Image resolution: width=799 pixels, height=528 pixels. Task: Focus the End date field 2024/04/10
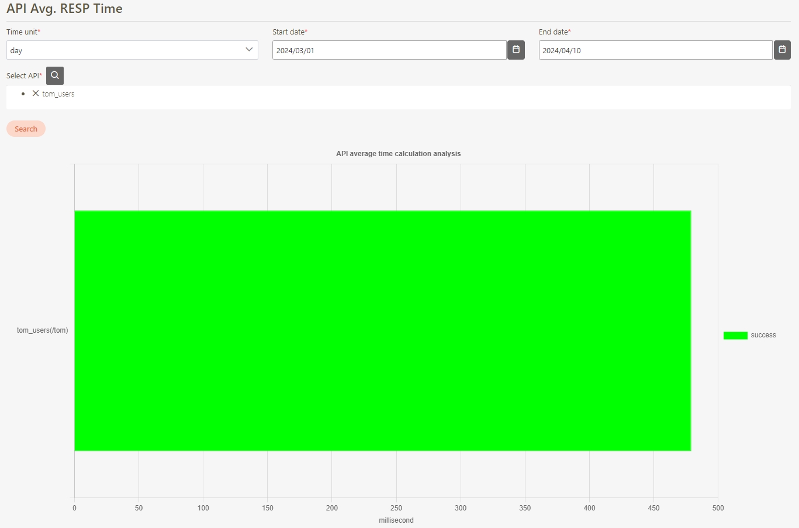click(x=655, y=50)
